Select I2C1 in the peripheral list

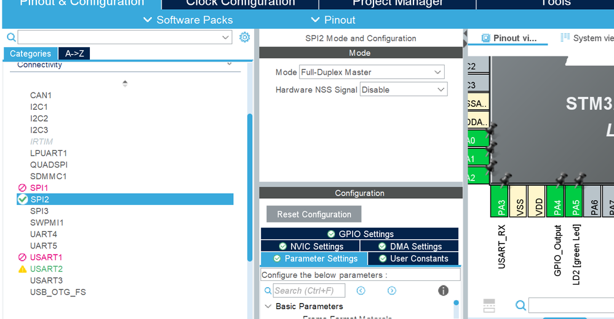coord(39,107)
